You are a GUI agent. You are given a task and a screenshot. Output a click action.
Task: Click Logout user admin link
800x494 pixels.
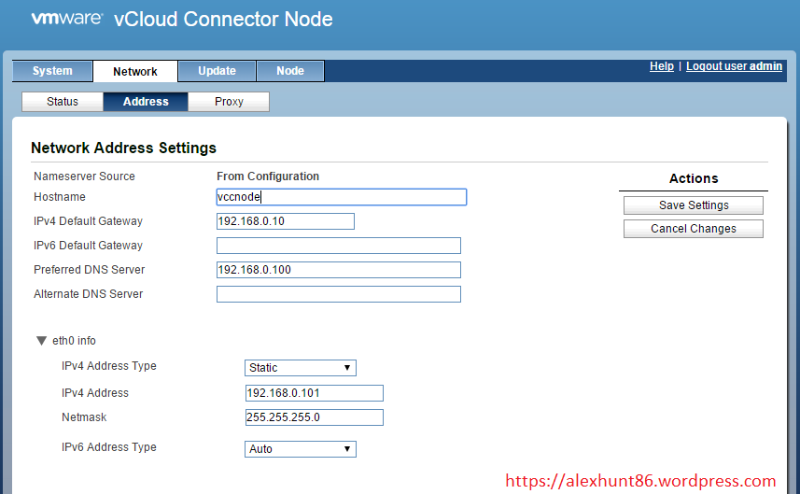tap(734, 66)
